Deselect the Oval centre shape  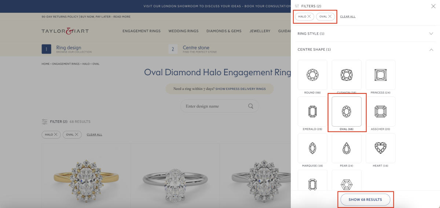[346, 112]
